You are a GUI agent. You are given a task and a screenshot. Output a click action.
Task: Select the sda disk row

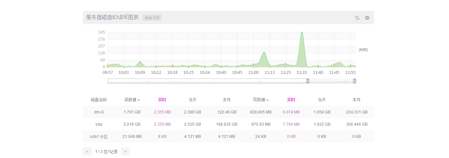[99, 124]
